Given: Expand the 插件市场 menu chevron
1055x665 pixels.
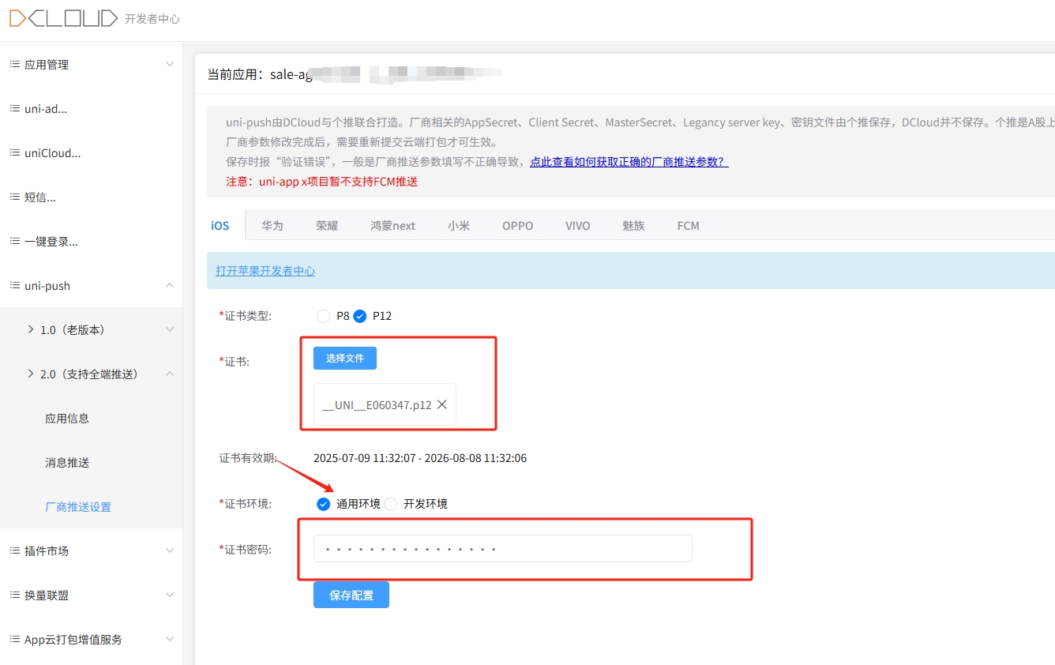Looking at the screenshot, I should pos(170,550).
